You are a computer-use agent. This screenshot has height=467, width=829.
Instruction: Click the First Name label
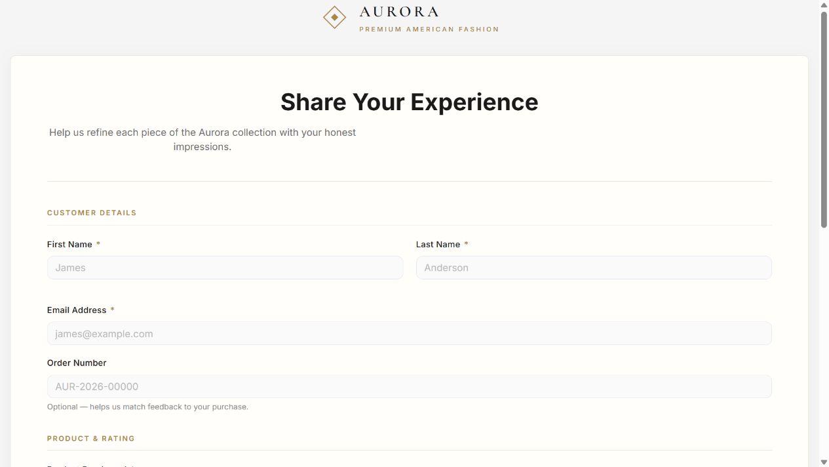click(69, 245)
